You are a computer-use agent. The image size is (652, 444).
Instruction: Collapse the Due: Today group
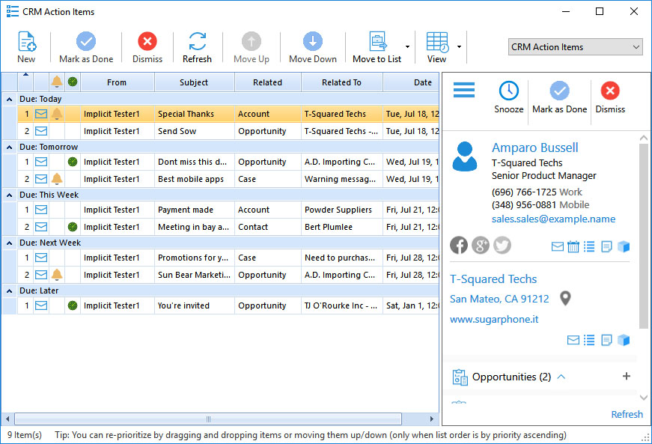(x=10, y=99)
